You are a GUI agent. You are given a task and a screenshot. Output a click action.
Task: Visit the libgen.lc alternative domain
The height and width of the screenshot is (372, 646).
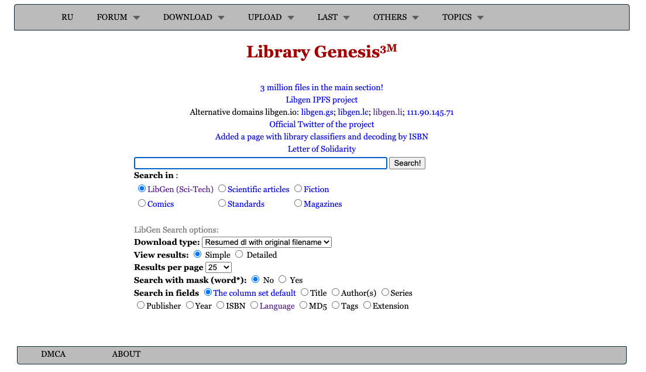(x=353, y=112)
